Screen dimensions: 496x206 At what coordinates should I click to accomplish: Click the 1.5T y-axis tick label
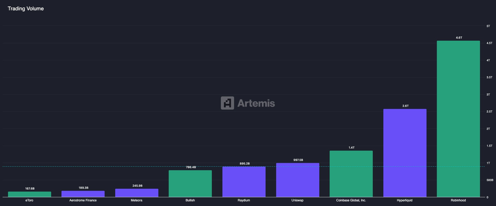click(489, 146)
